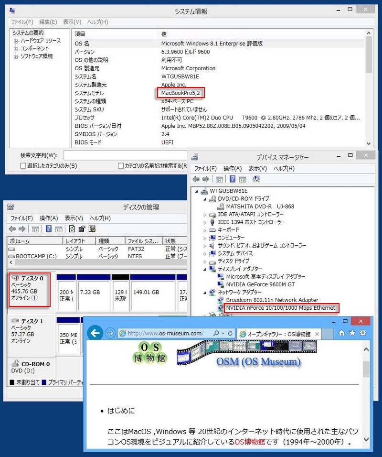Click the search string input in System Information
Screen dimensions: 382x457
tap(125, 155)
